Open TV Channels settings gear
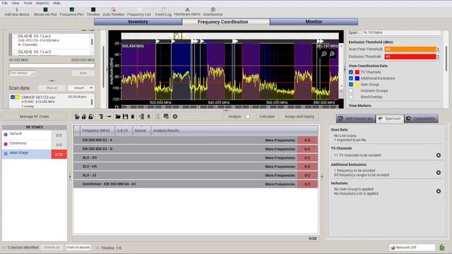452x254 pixels. tap(439, 155)
